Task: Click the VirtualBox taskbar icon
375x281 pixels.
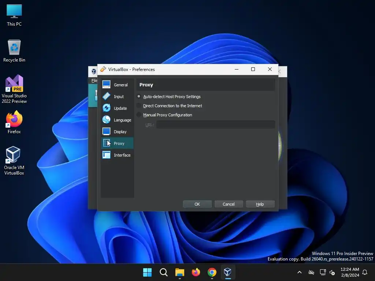Action: tap(228, 272)
